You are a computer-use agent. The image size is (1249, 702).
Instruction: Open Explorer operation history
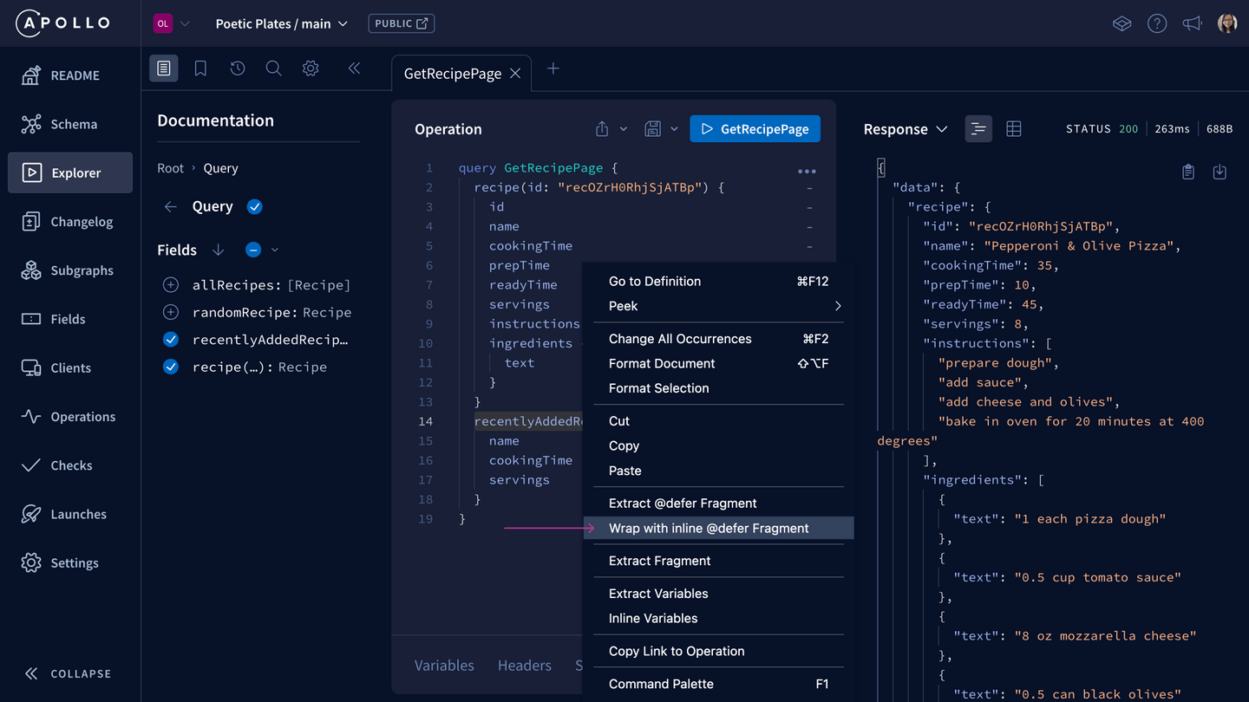click(237, 68)
